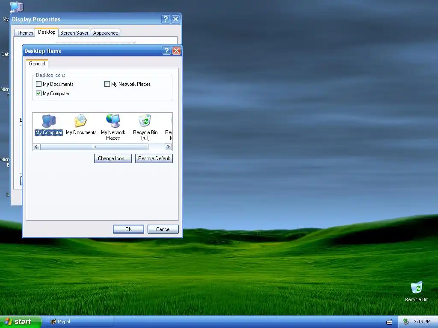
Task: Click the Change Icon... button
Action: point(113,158)
